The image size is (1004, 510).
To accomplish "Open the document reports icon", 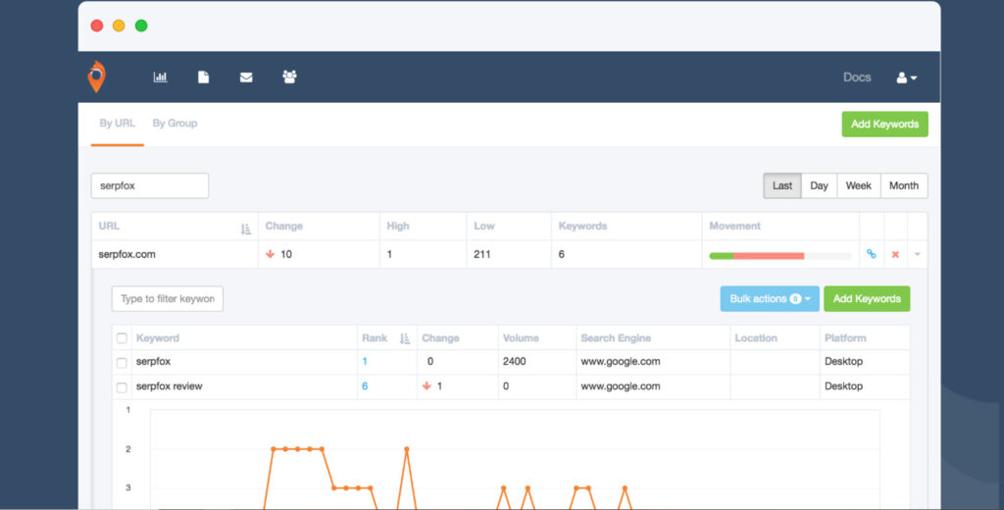I will pyautogui.click(x=204, y=77).
